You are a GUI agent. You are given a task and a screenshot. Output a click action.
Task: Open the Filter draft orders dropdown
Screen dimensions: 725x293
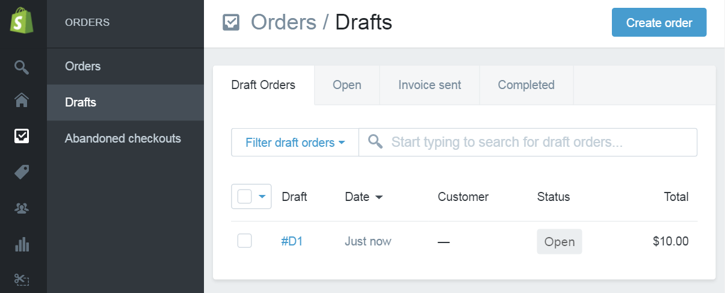[x=295, y=143]
